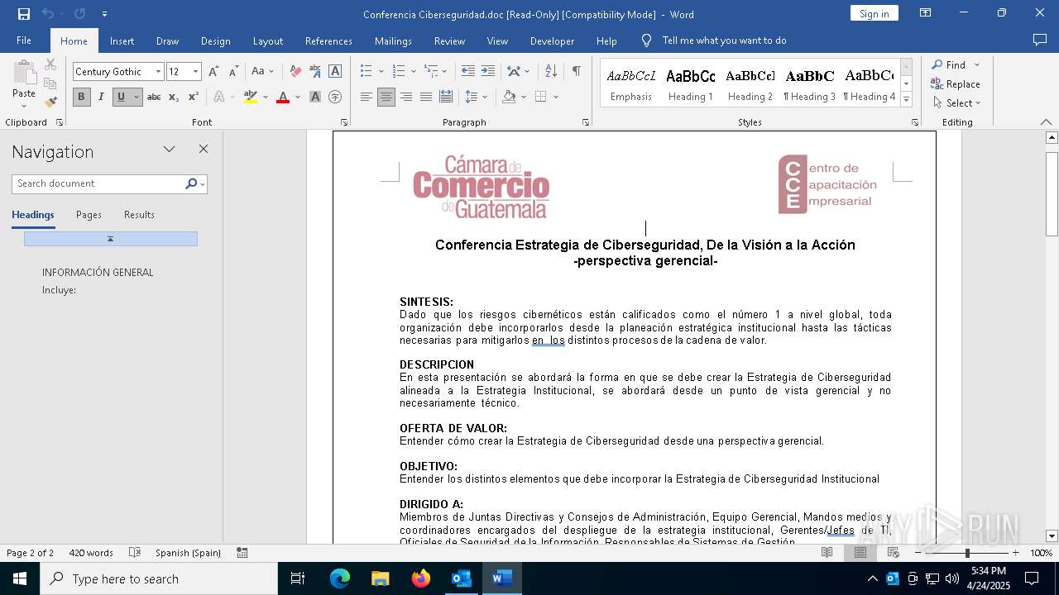Viewport: 1059px width, 595px height.
Task: Click the Save icon in title bar
Action: 24,14
